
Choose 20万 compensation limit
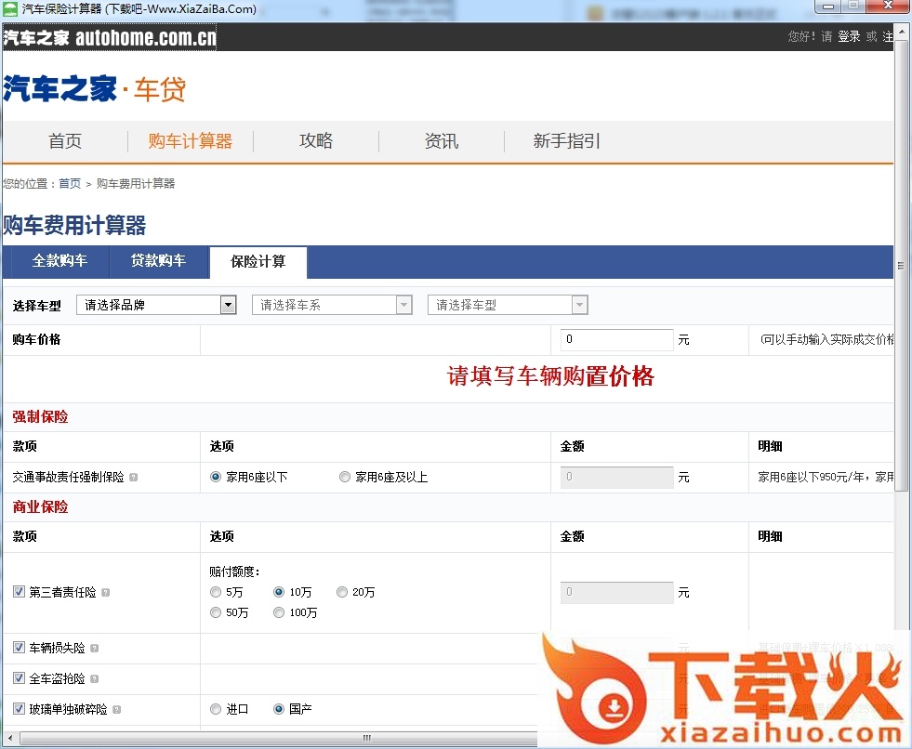(x=342, y=592)
